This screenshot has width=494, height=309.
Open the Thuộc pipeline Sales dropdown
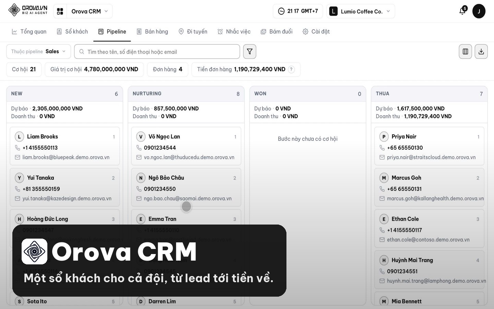[38, 51]
